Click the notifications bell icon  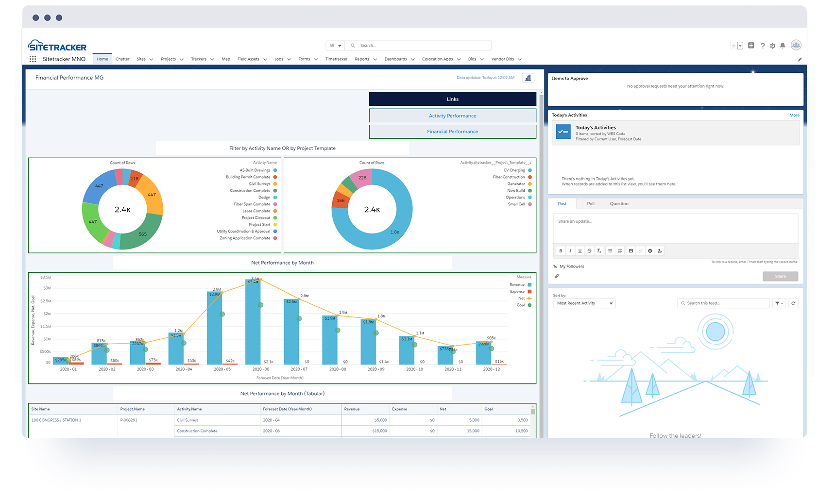783,46
